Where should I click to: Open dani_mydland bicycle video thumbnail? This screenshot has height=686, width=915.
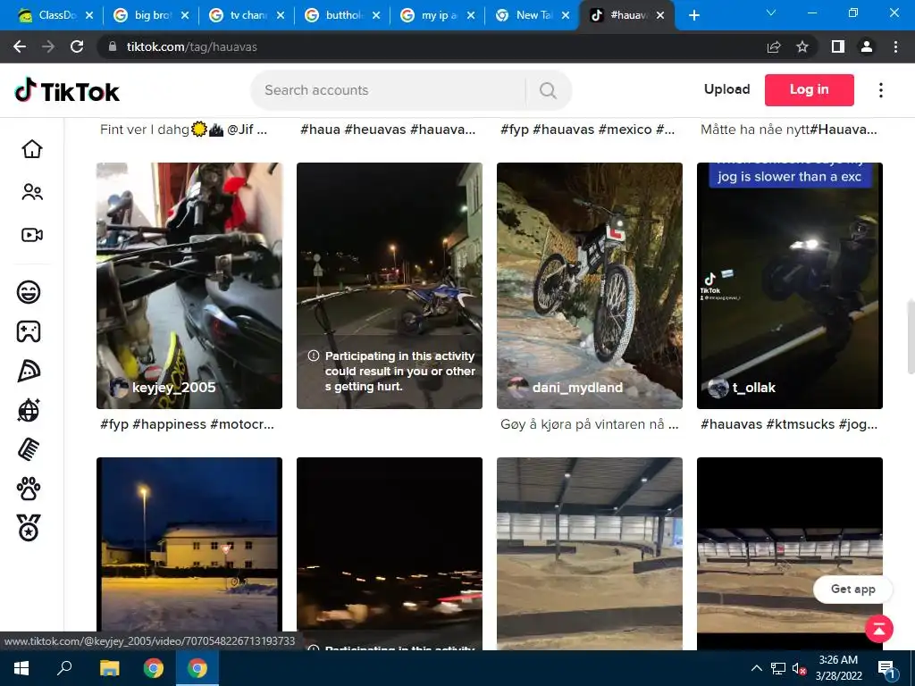[590, 286]
